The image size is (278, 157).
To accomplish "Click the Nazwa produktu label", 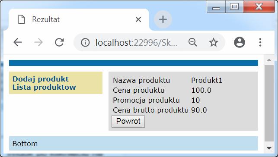I will [141, 81].
